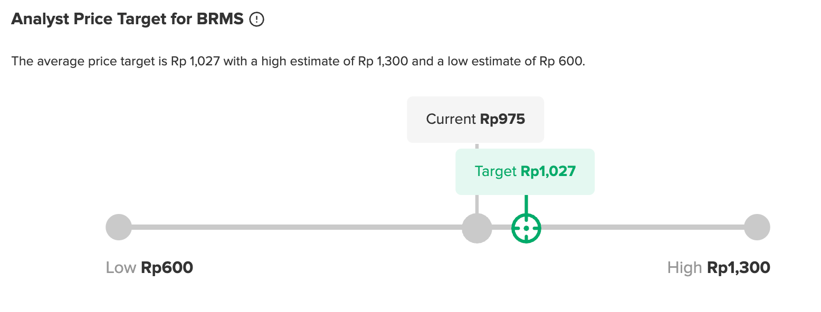Select the green "Target Rp1,027" label box

[525, 171]
